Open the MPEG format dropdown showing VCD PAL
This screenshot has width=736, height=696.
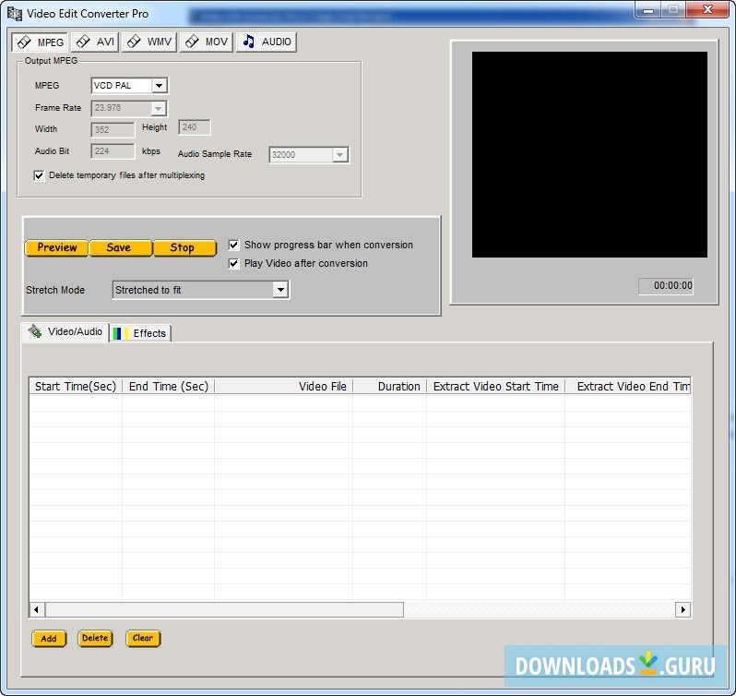pyautogui.click(x=159, y=86)
